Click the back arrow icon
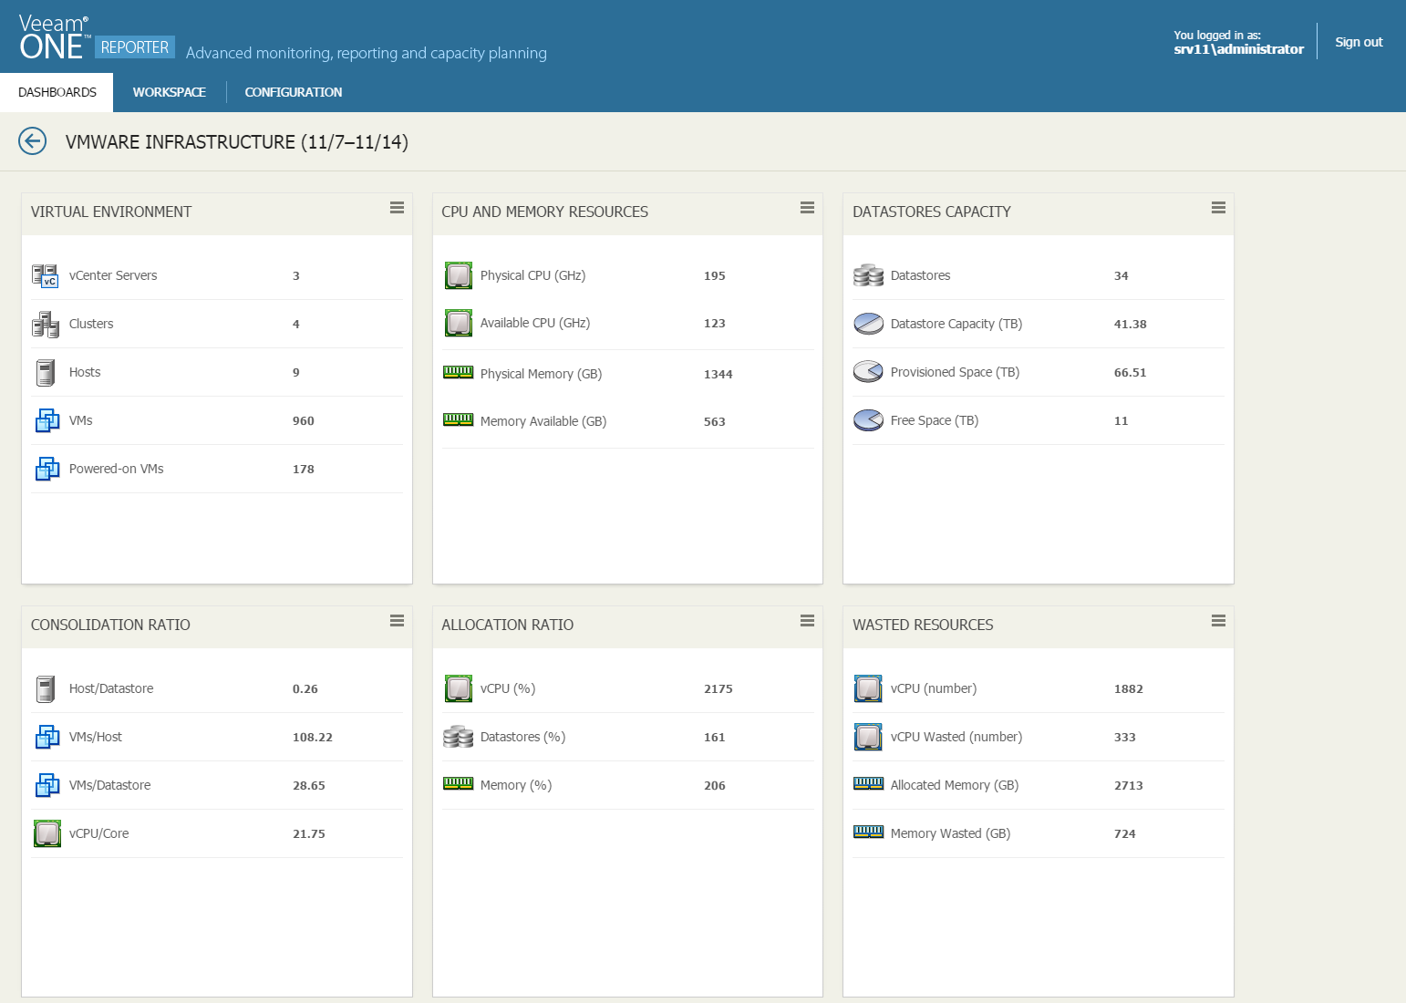 pos(33,141)
